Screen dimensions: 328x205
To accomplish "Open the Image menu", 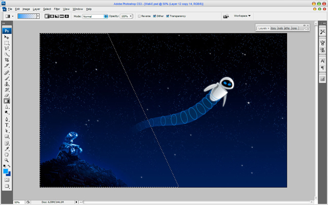I will click(x=26, y=9).
